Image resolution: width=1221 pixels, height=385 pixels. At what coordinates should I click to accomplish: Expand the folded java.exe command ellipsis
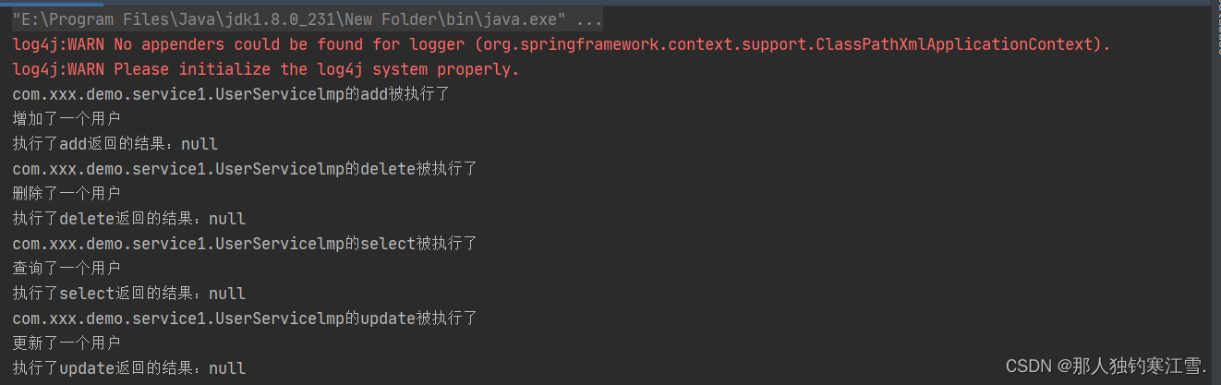(x=588, y=19)
